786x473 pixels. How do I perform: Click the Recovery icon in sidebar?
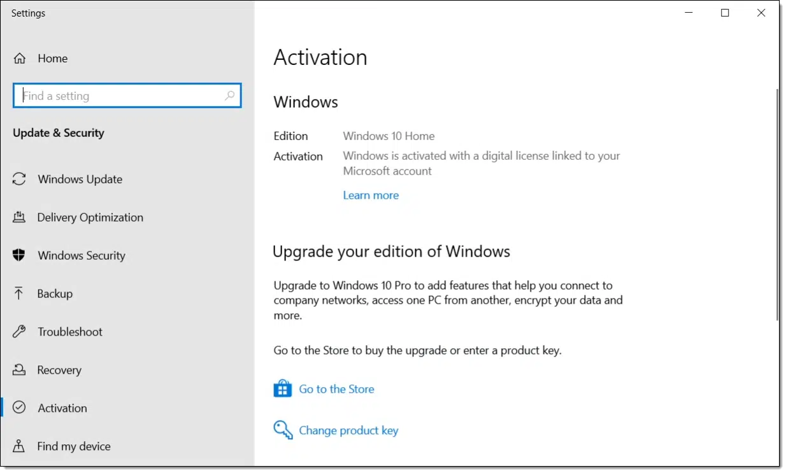tap(19, 370)
